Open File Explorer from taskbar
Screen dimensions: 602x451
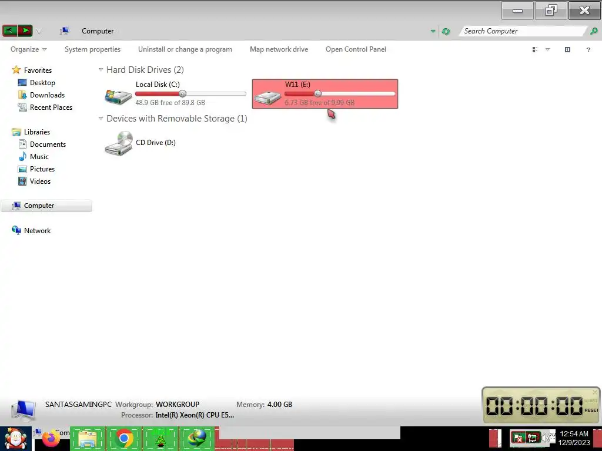[x=87, y=438]
